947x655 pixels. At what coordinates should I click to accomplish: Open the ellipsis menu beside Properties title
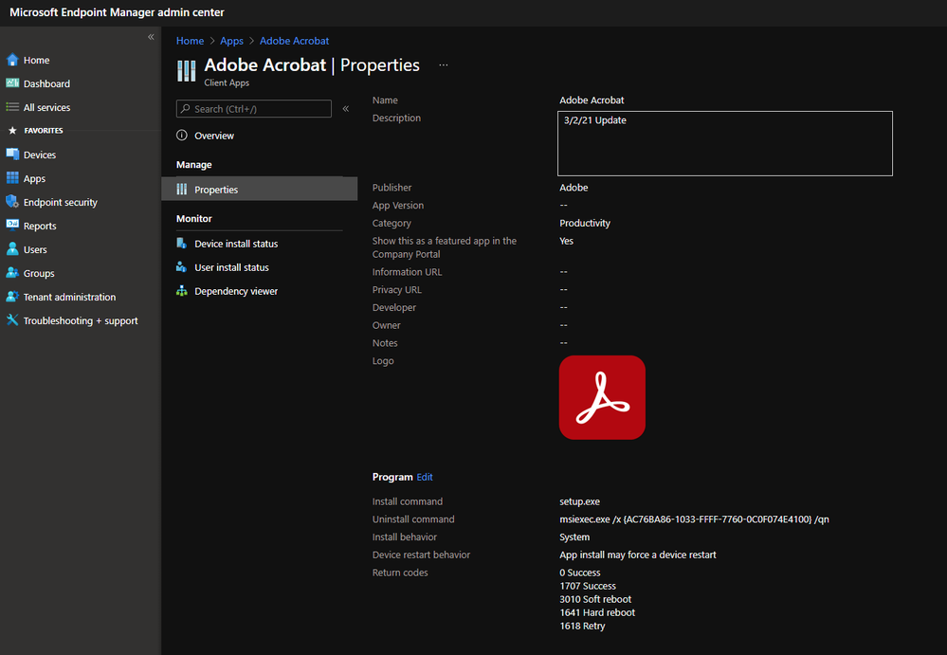(x=443, y=65)
